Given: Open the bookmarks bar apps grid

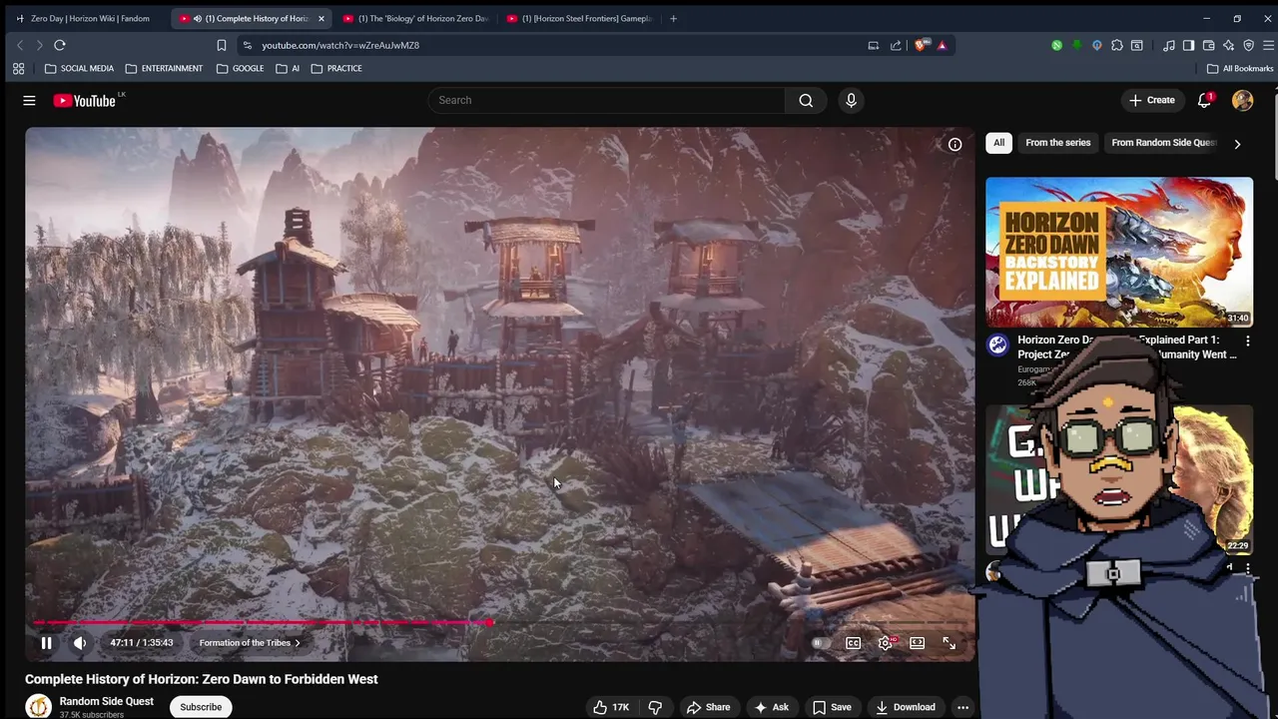Looking at the screenshot, I should click(x=18, y=68).
